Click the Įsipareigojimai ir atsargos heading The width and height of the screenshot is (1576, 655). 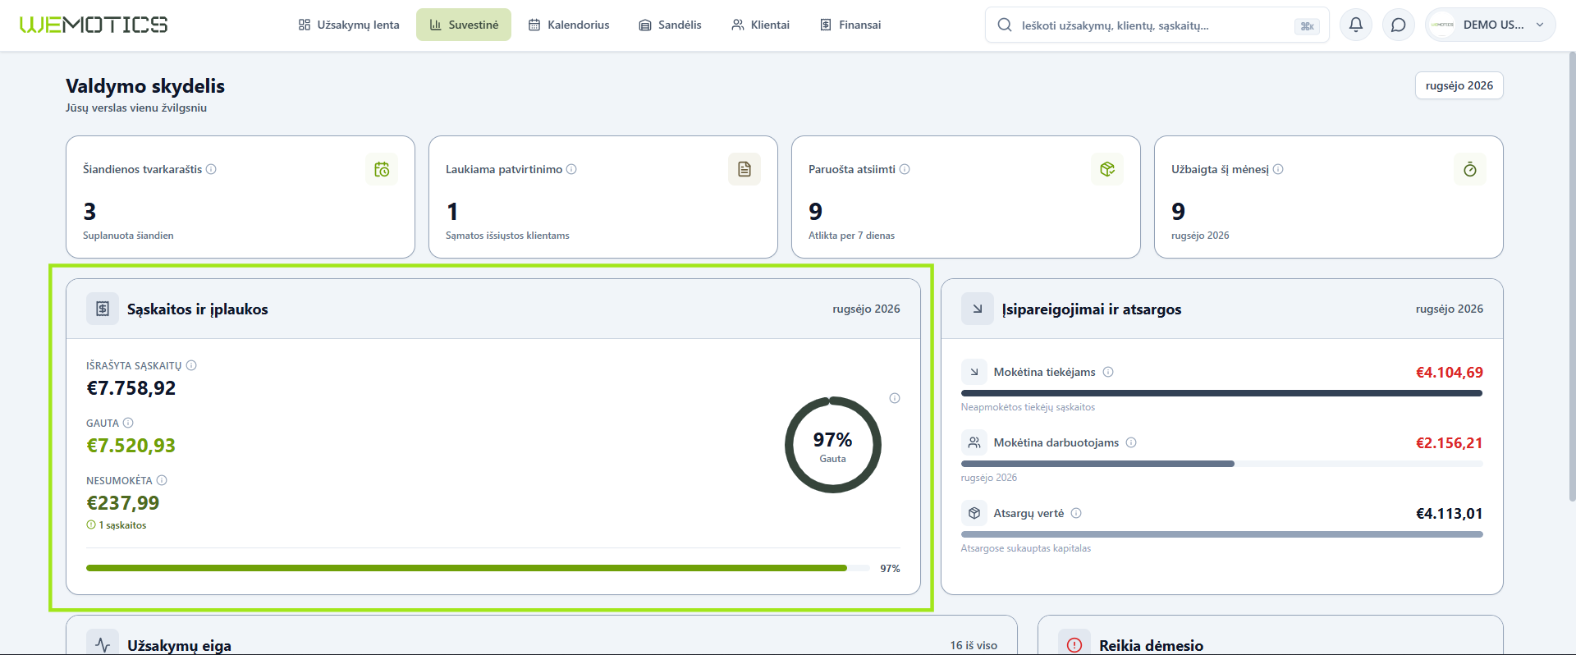(1092, 309)
